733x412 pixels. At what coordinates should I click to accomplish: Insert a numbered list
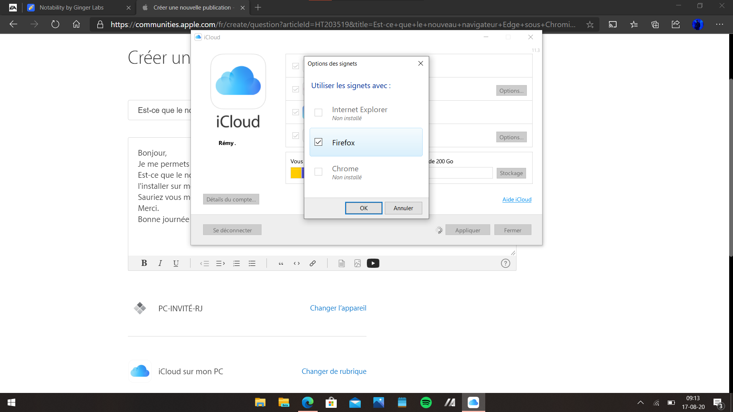236,263
